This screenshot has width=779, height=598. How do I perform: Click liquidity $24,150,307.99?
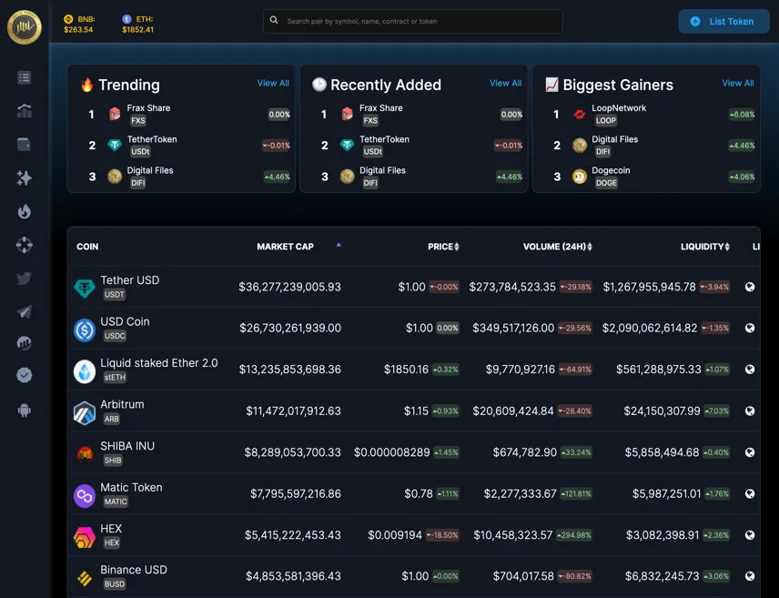(662, 411)
